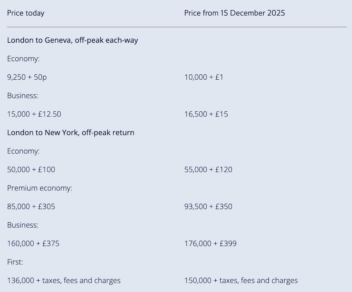Click the 50,000 + £100 economy price

pos(31,170)
